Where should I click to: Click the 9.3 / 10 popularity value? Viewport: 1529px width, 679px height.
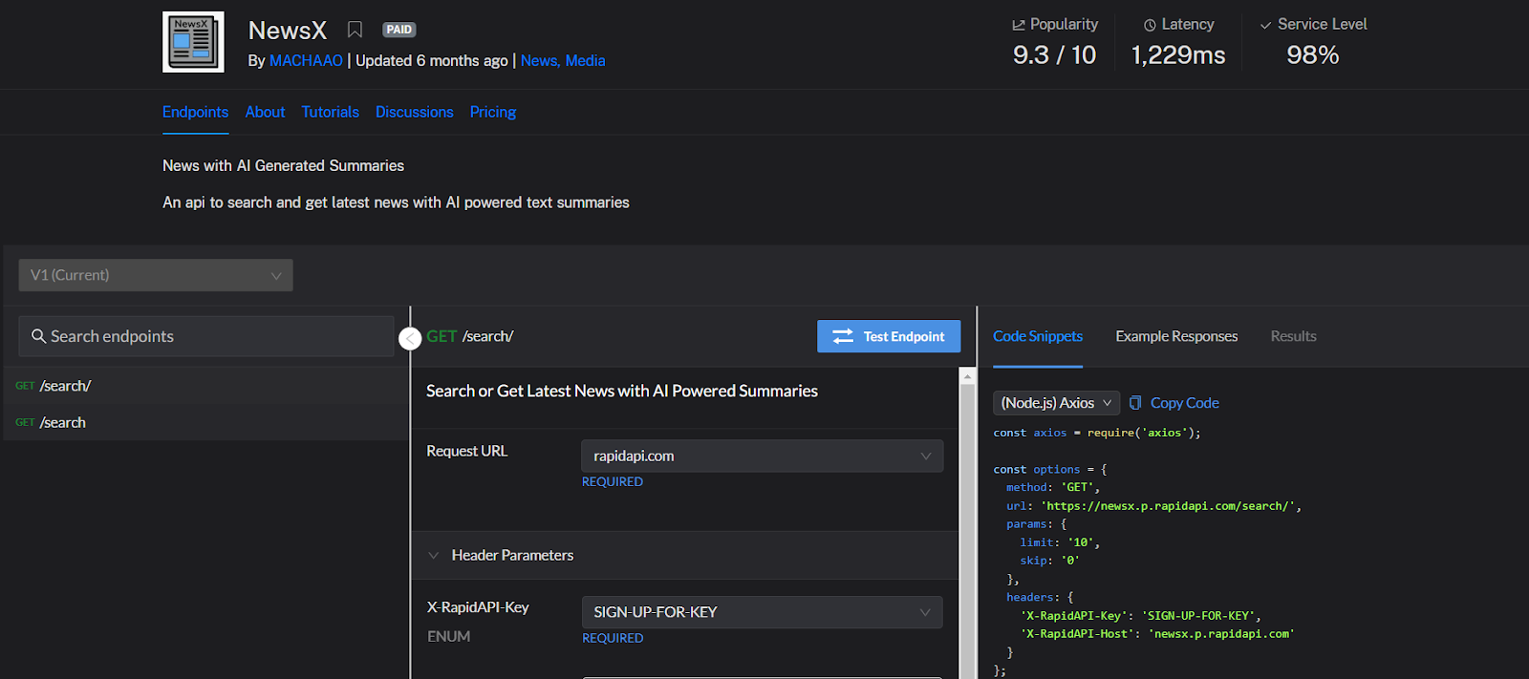(x=1055, y=55)
